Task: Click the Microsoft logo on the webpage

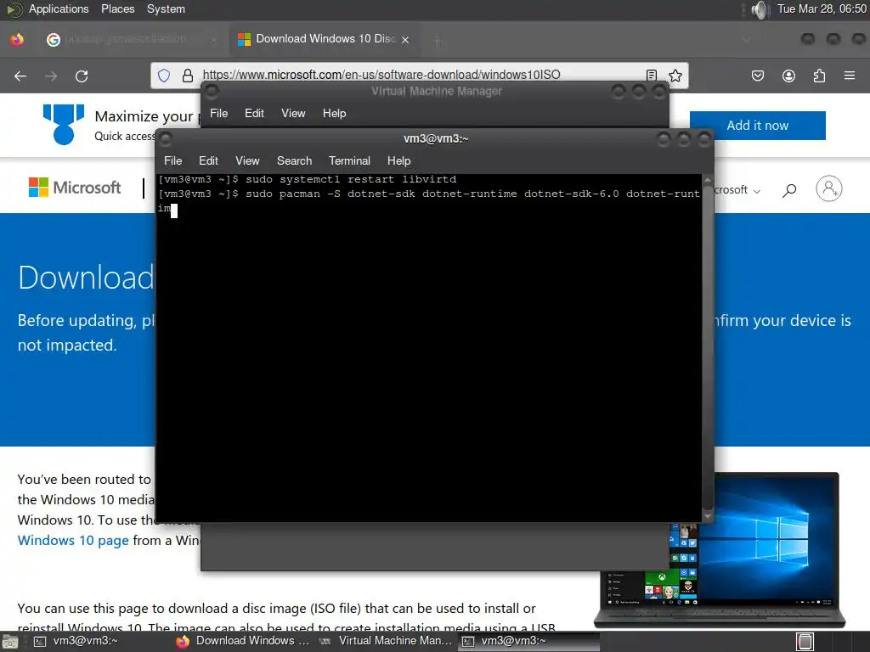Action: pos(75,188)
